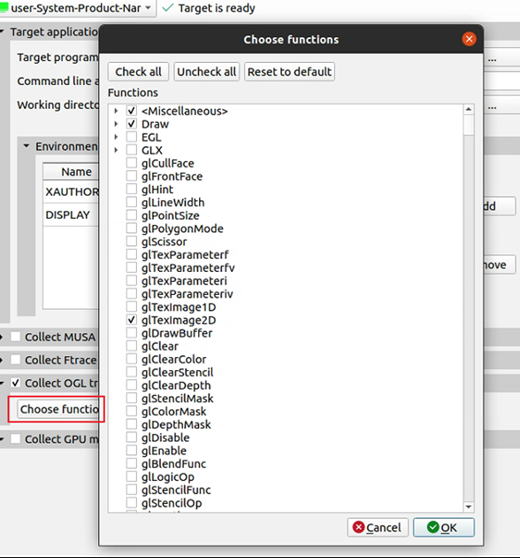Click the Cancel button with red icon
Viewport: 520px width, 558px height.
pyautogui.click(x=378, y=527)
